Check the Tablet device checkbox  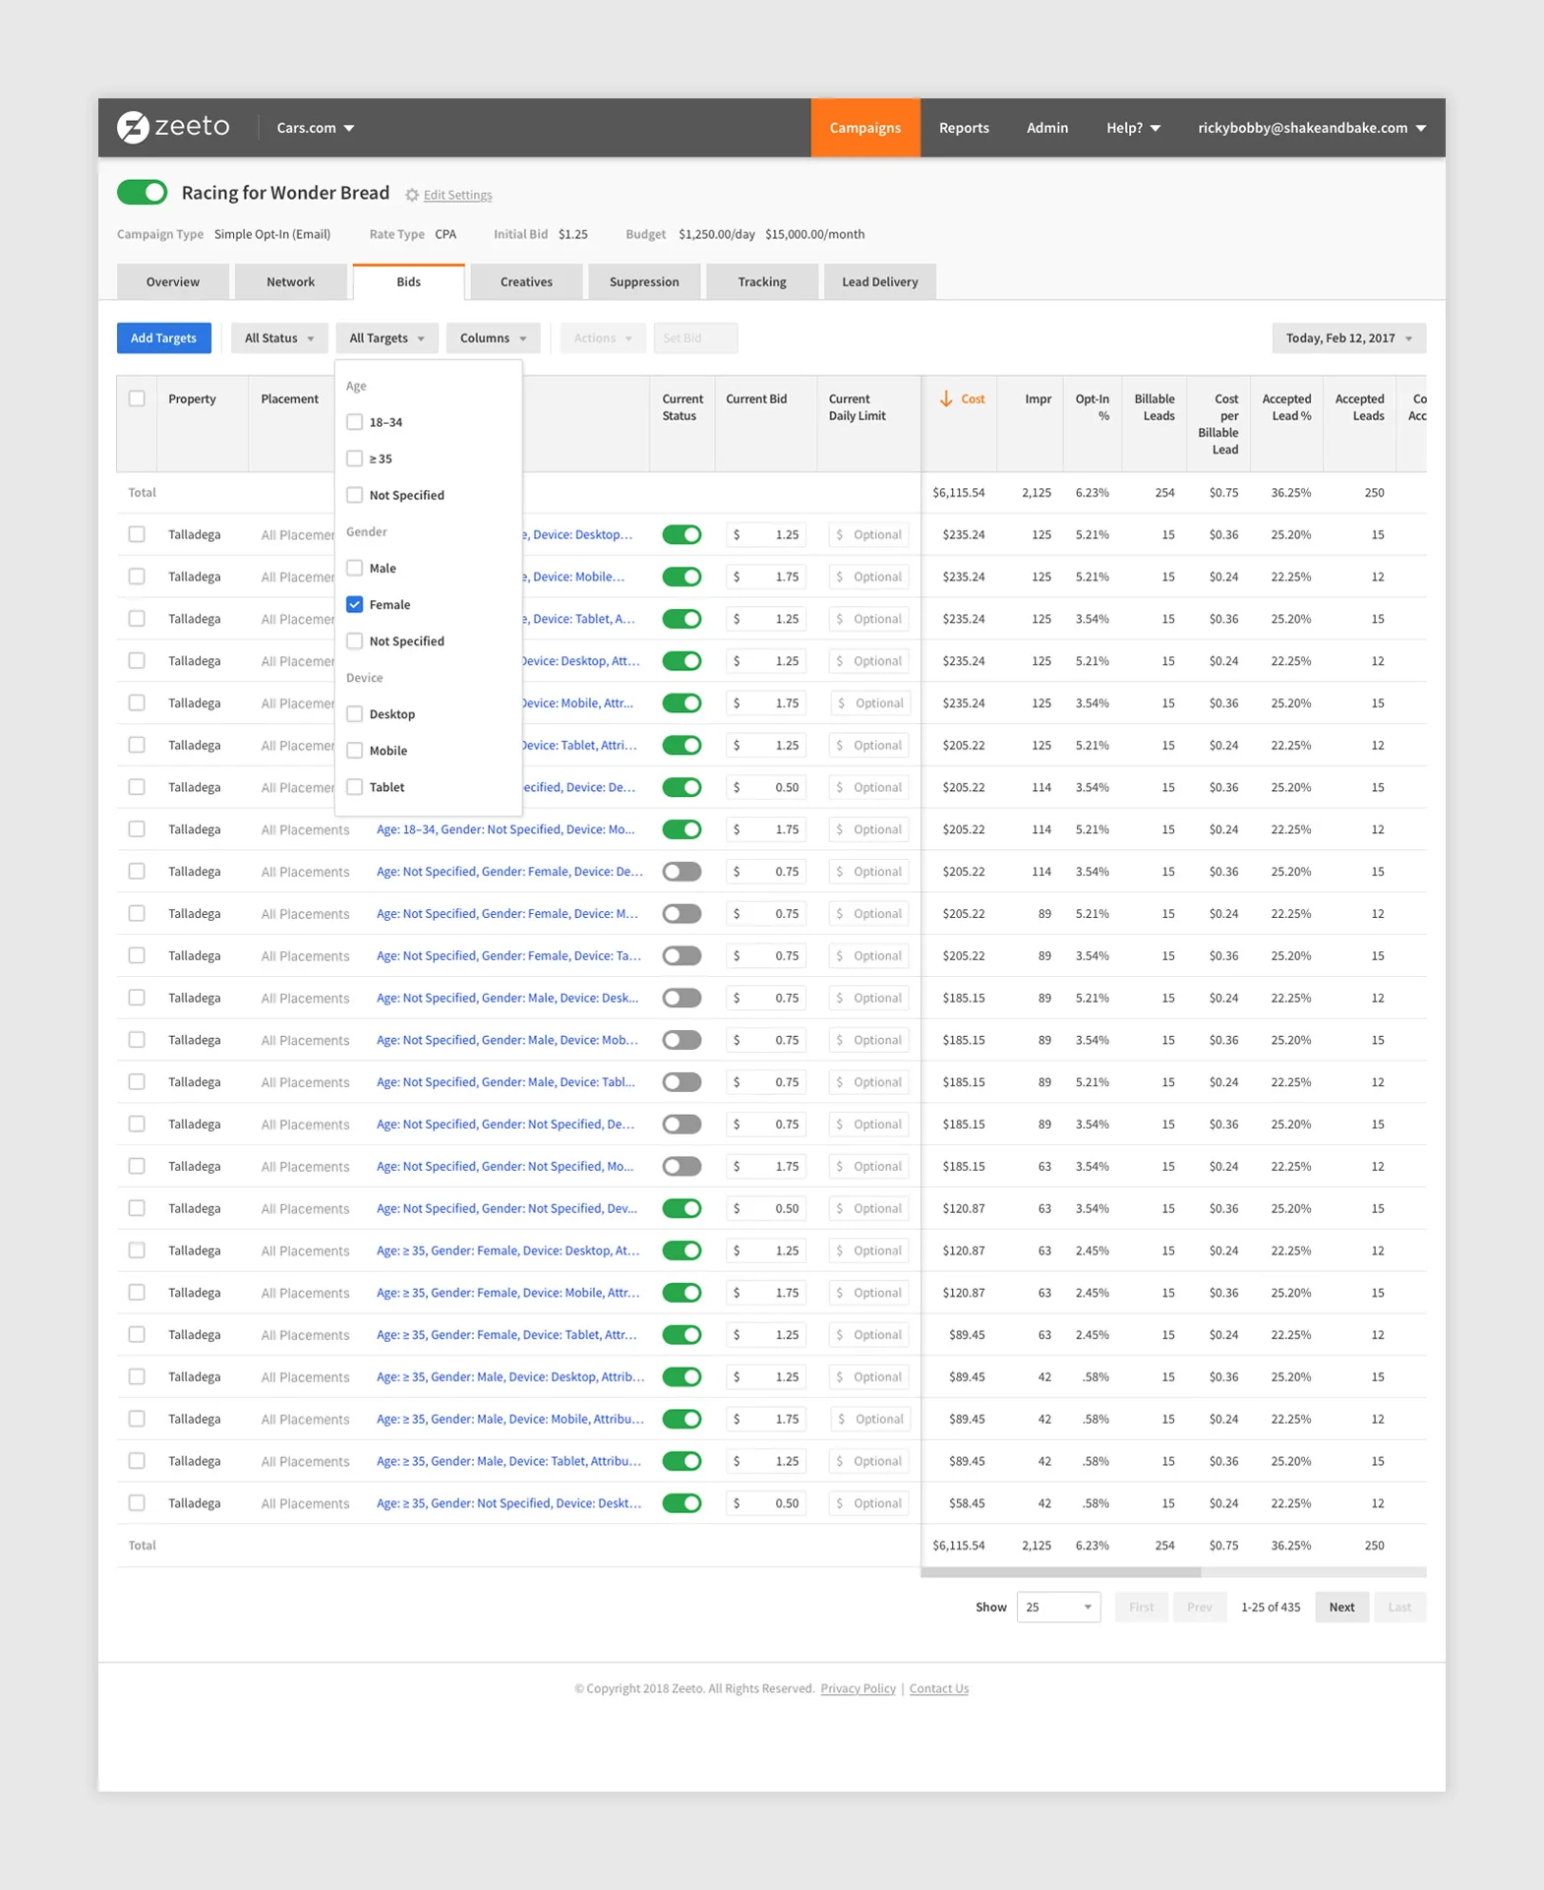[355, 787]
